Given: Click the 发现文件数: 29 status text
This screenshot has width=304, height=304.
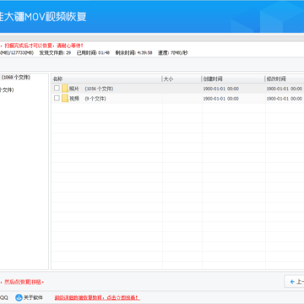Looking at the screenshot, I should click(55, 52).
